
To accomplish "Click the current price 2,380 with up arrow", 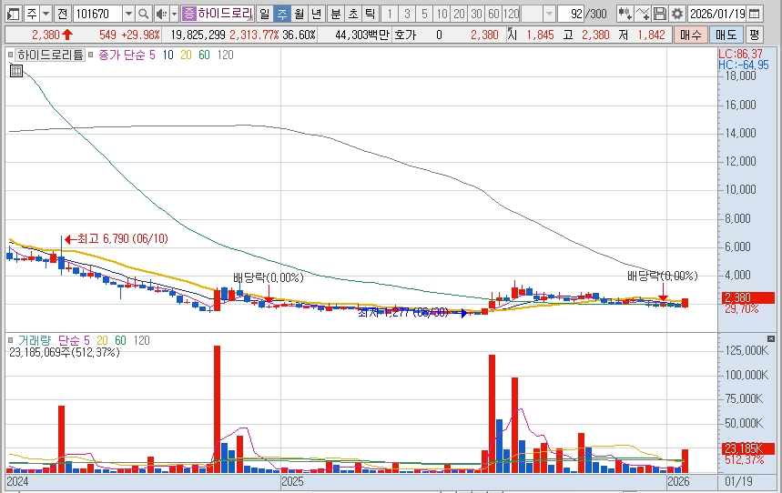I will tap(53, 35).
